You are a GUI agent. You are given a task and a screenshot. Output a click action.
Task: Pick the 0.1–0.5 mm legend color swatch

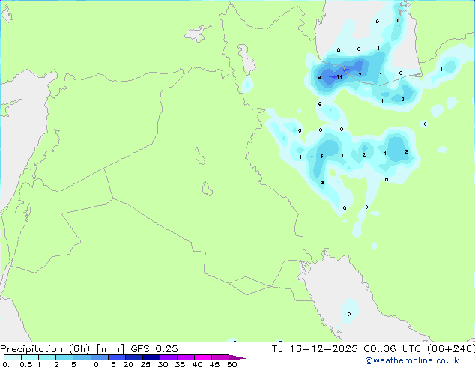[13, 357]
